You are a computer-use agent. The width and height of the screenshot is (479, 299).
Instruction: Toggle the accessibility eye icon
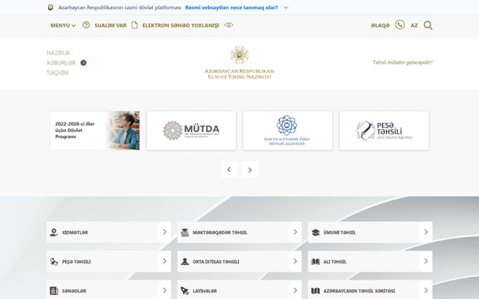point(228,25)
